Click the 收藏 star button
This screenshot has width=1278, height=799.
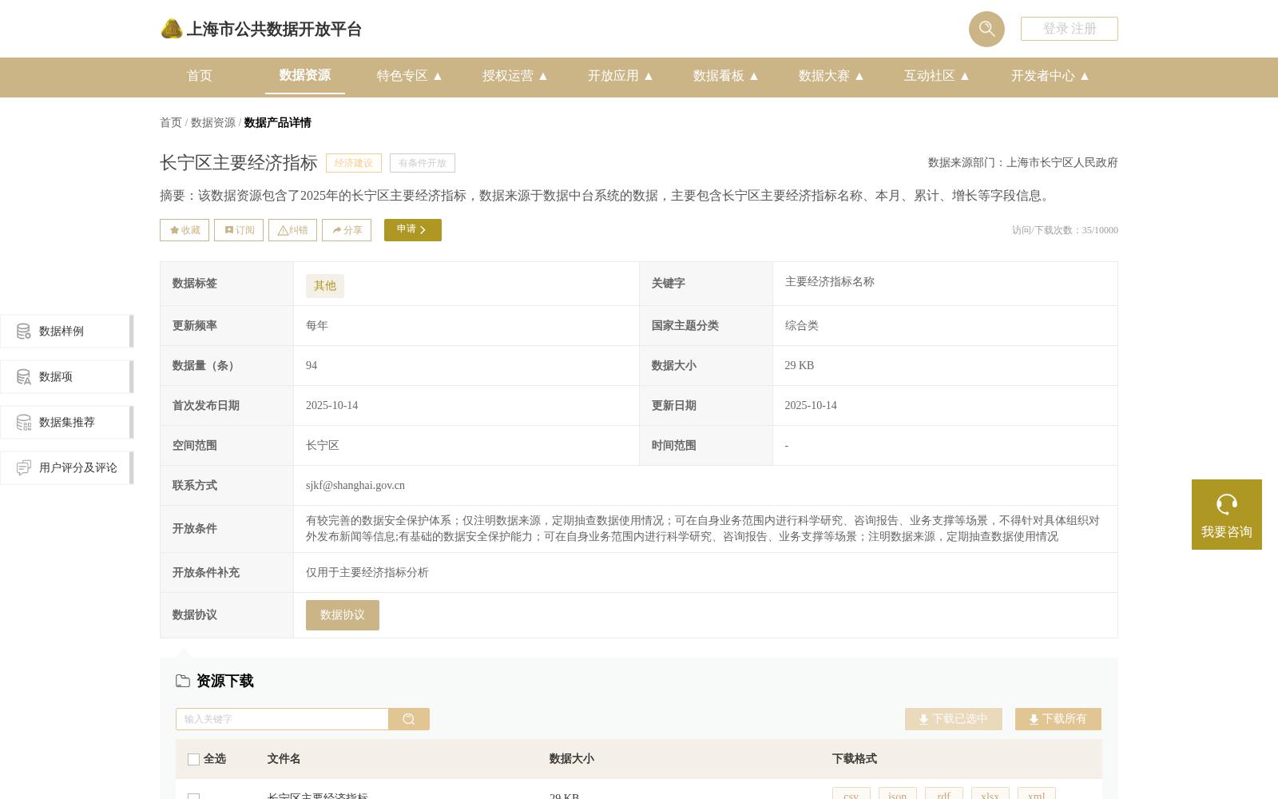[x=185, y=230]
